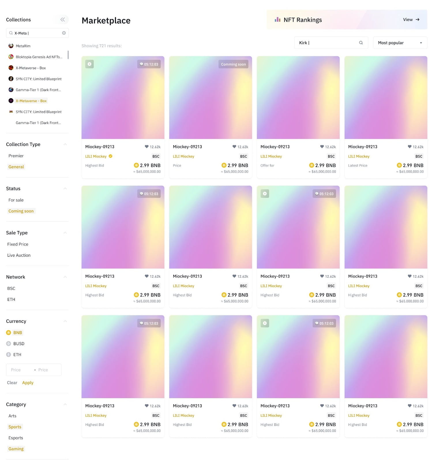Viewport: 432px width, 462px height.
Task: Click Apply to set the price range
Action: 28,383
